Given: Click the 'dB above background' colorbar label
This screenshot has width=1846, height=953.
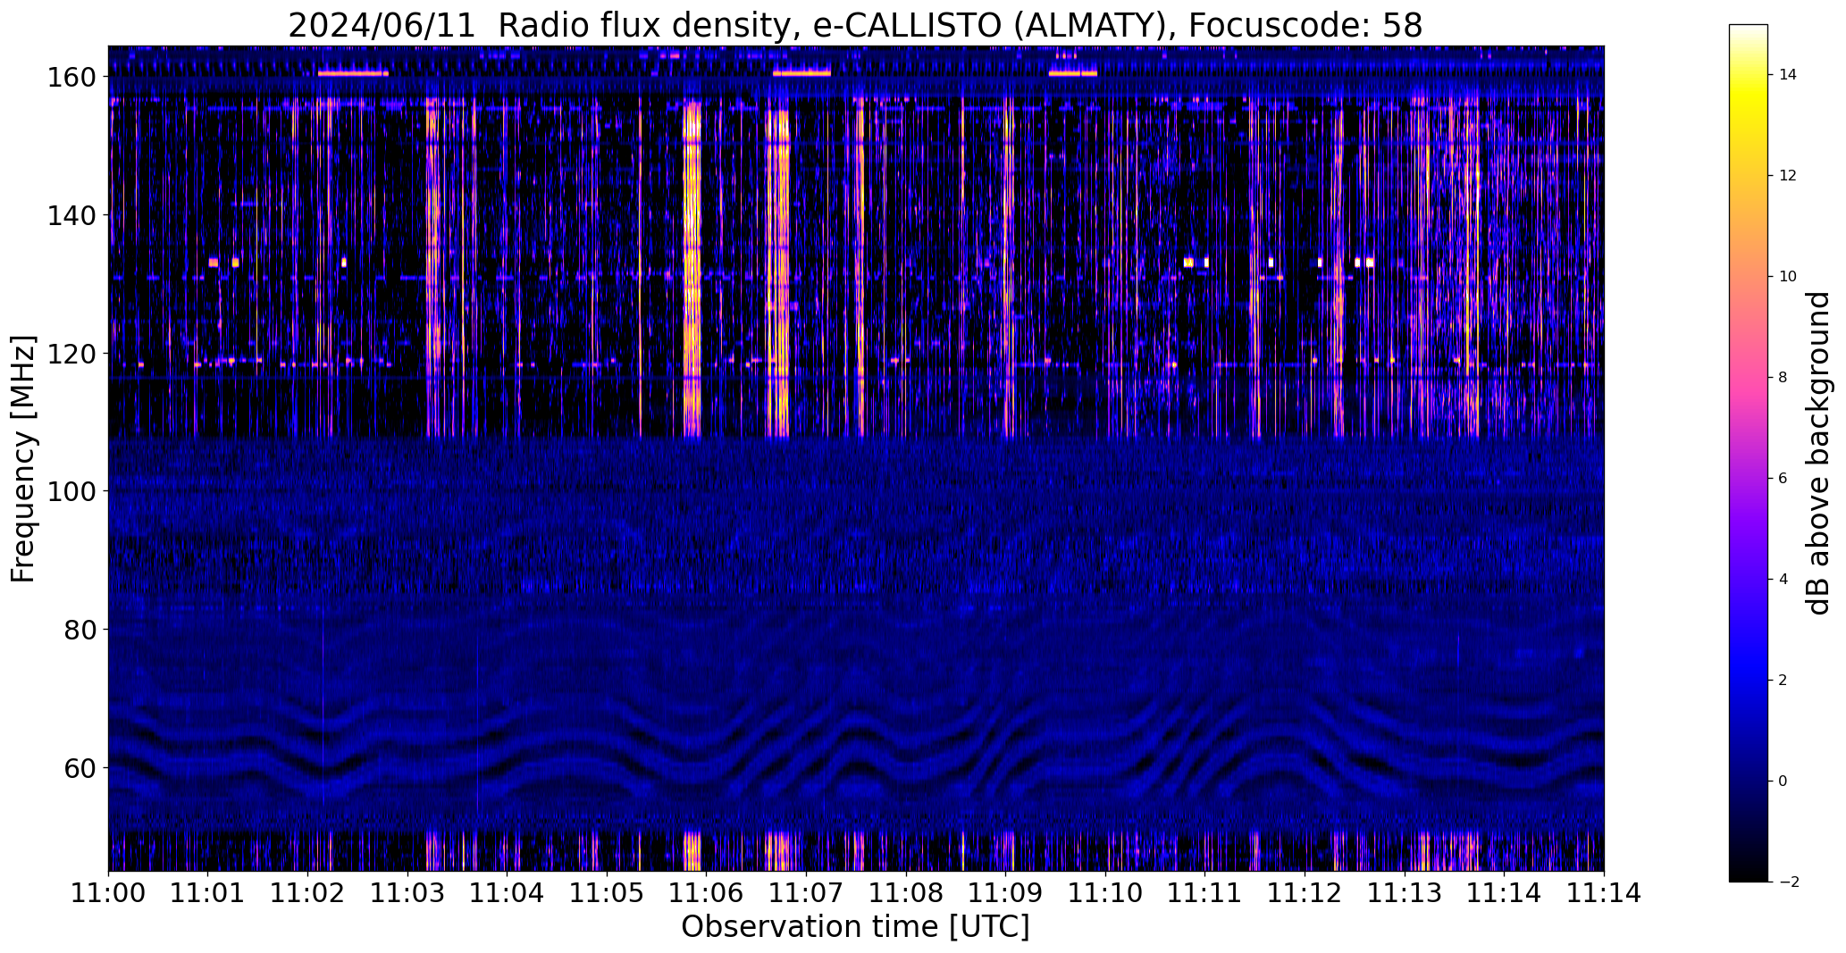Looking at the screenshot, I should pos(1818,453).
